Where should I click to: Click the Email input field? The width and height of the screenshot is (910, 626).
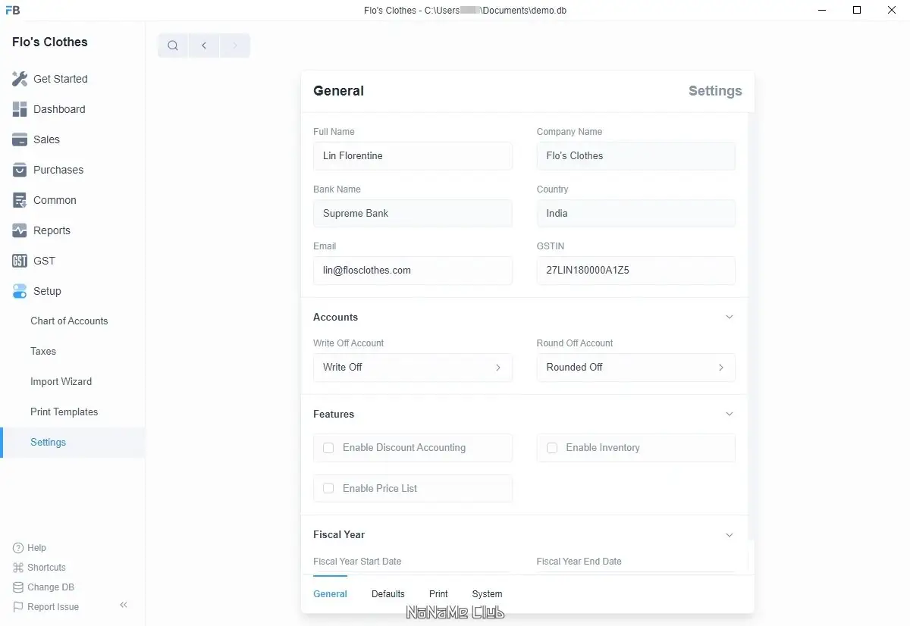pos(413,271)
